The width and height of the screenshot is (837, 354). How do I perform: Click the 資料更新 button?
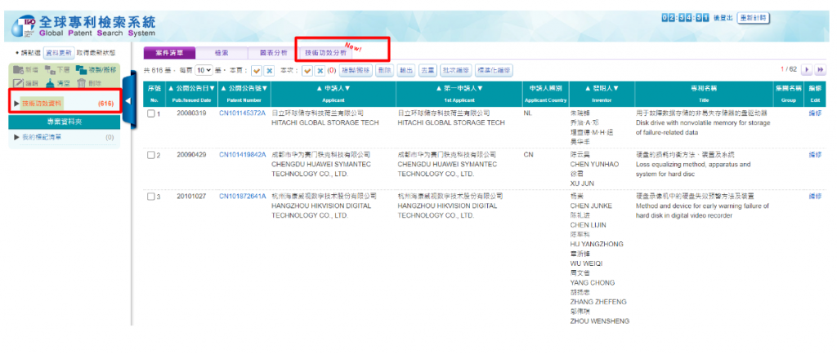coord(59,53)
